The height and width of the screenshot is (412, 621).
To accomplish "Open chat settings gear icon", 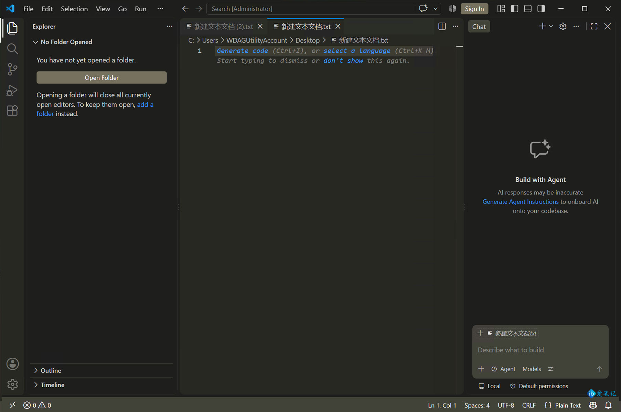I will click(x=563, y=26).
